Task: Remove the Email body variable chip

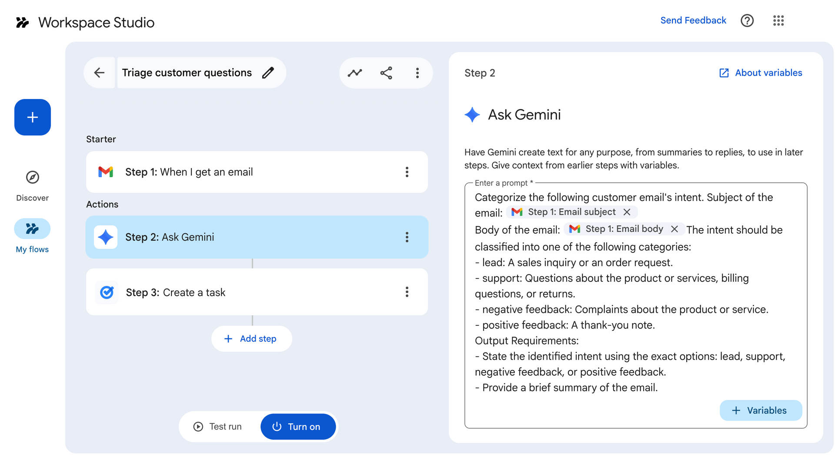Action: (675, 229)
